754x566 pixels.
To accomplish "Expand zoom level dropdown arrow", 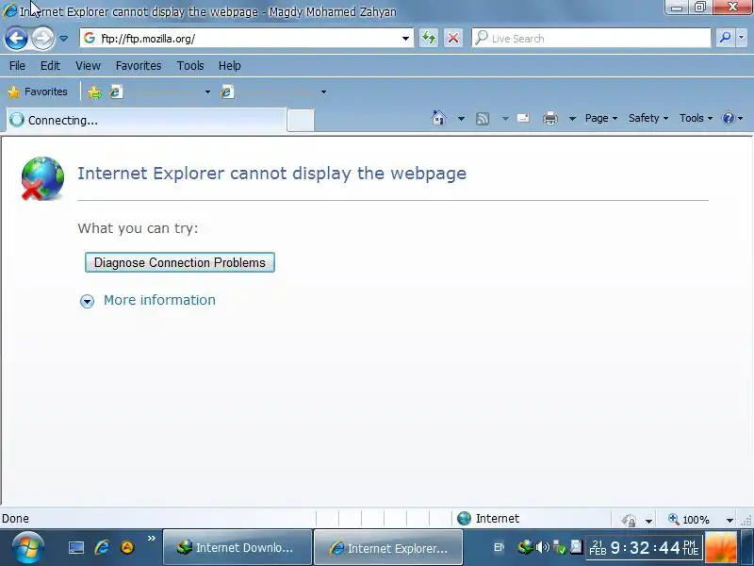I will (729, 521).
